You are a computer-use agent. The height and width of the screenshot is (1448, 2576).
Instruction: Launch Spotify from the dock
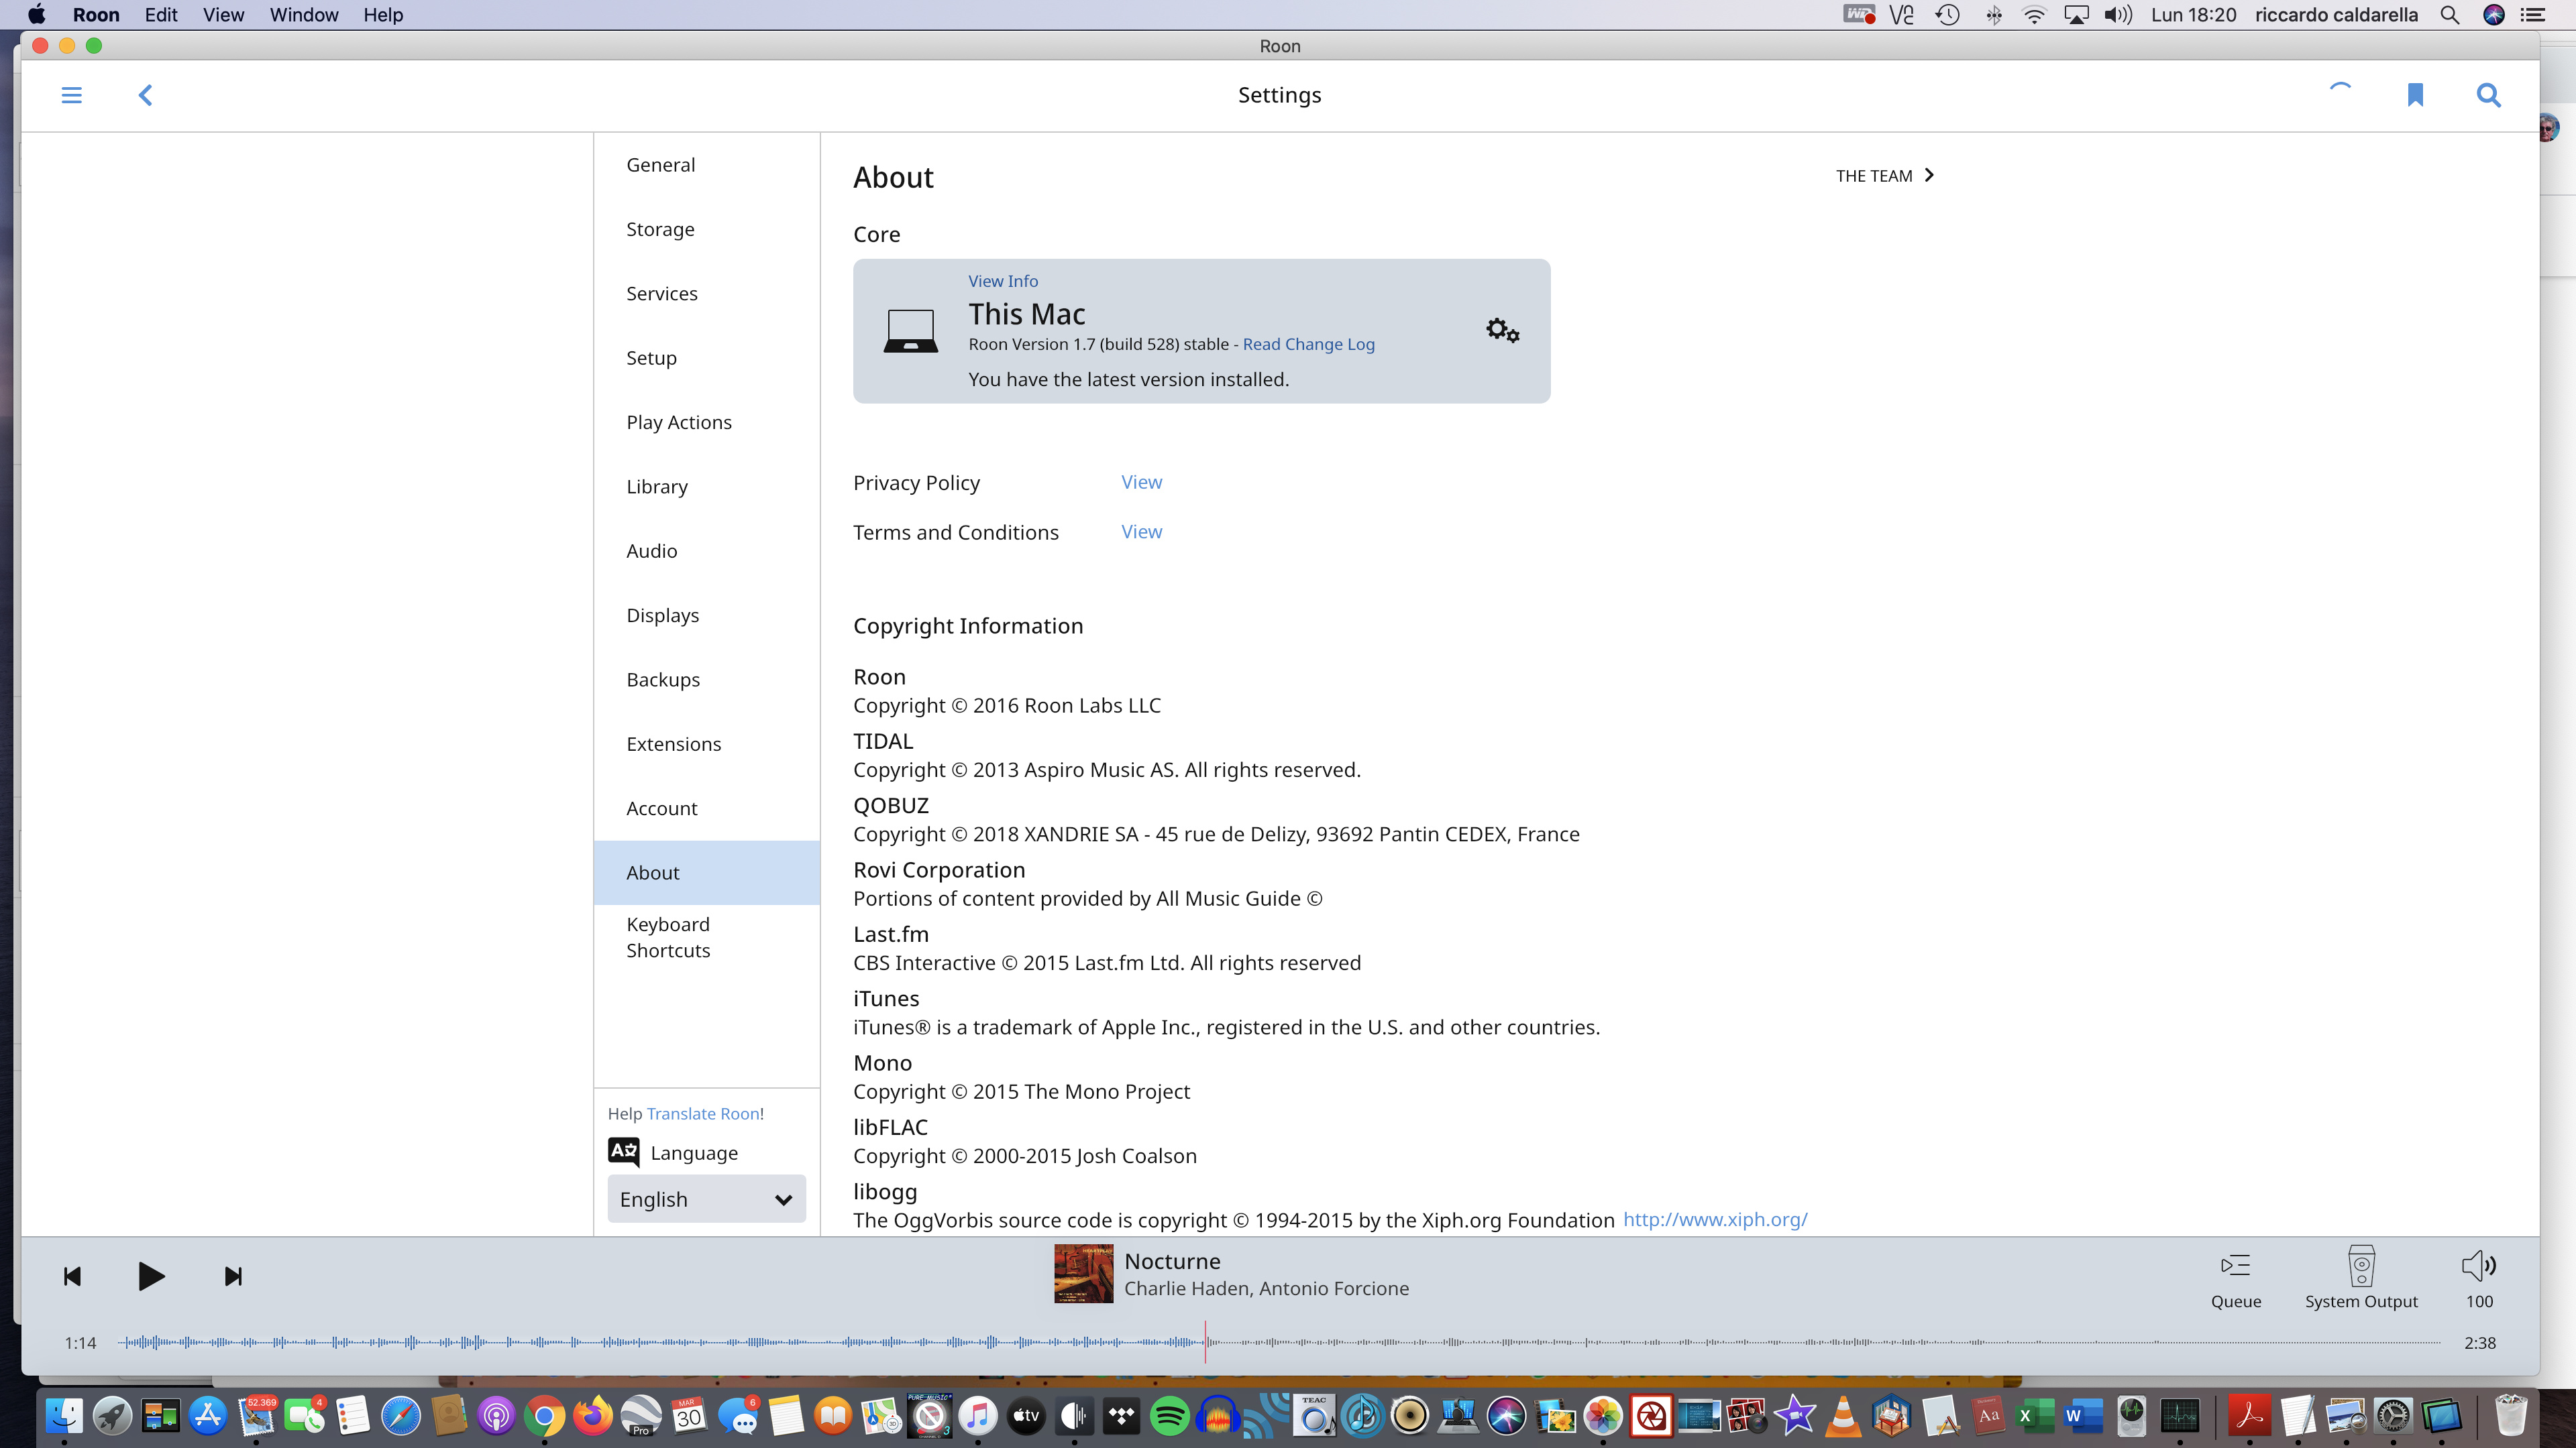click(x=1169, y=1416)
